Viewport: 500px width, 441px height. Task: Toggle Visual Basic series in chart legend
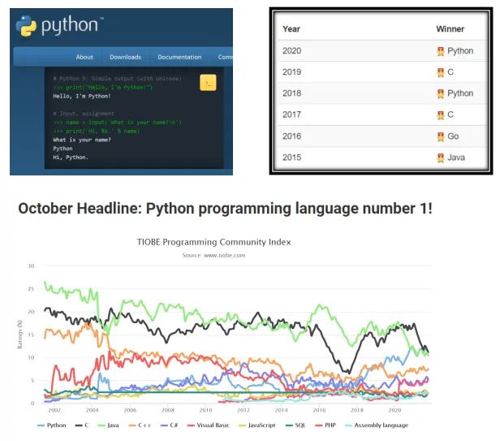point(209,426)
